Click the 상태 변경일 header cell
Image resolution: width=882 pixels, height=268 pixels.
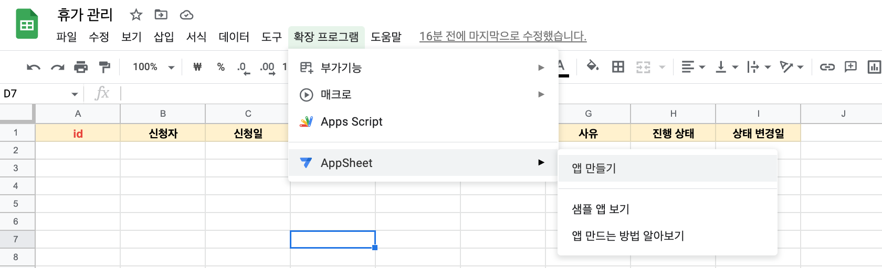759,133
